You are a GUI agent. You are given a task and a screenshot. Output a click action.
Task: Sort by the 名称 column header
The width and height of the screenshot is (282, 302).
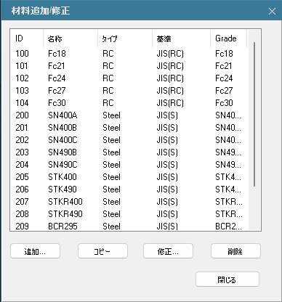(70, 38)
